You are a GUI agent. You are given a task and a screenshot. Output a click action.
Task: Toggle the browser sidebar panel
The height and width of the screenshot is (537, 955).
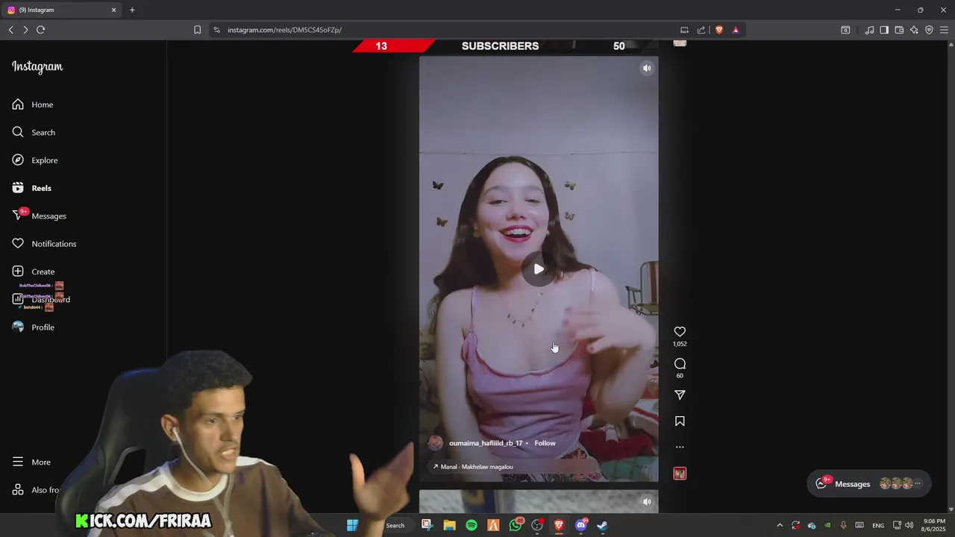pyautogui.click(x=884, y=30)
